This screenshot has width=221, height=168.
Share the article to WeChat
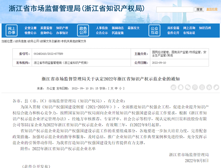187,87
